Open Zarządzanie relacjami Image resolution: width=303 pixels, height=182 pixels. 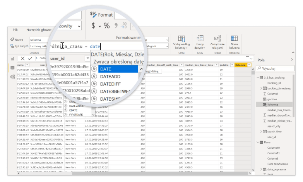tap(217, 42)
